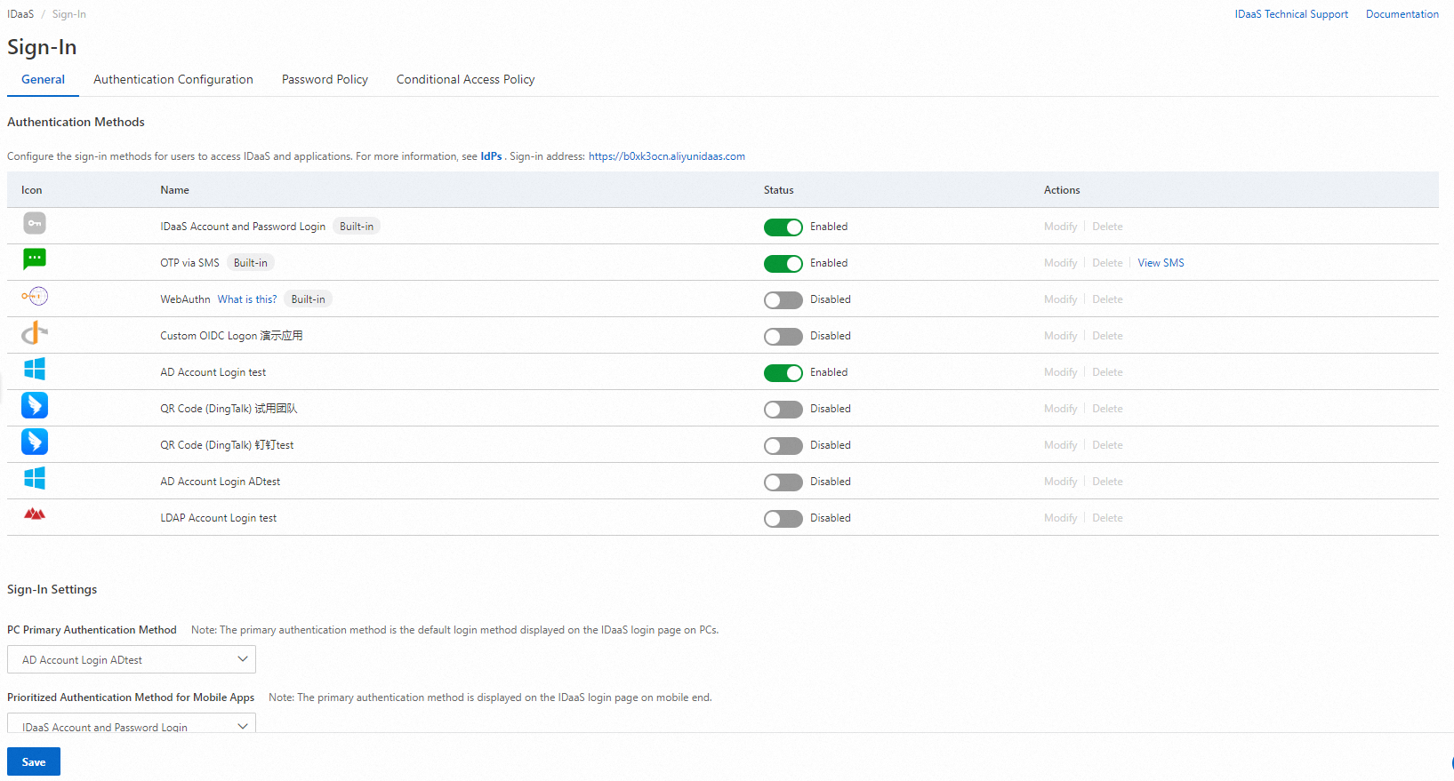Open Prioritized Authentication Method for Mobile Apps dropdown
This screenshot has width=1454, height=781.
132,723
